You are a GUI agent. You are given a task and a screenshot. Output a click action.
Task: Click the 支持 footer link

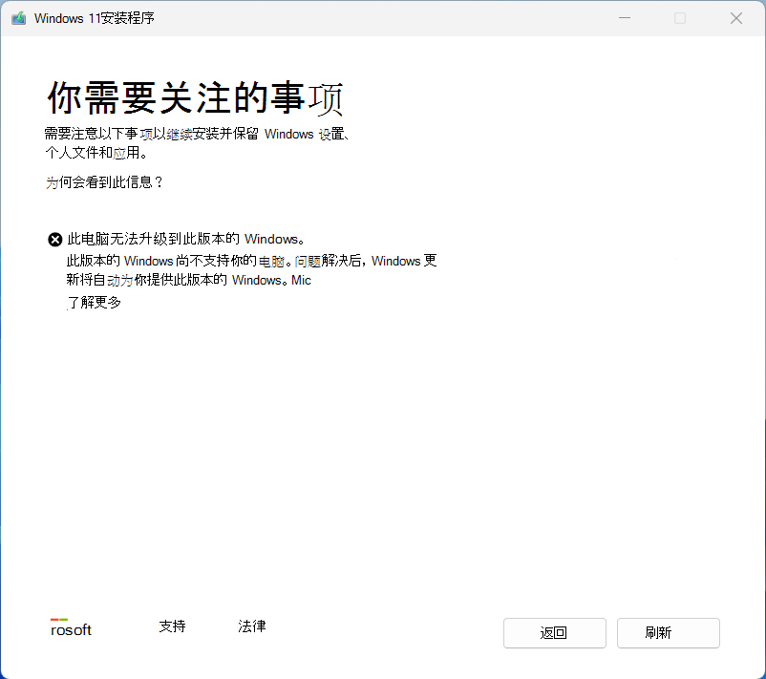coord(172,626)
